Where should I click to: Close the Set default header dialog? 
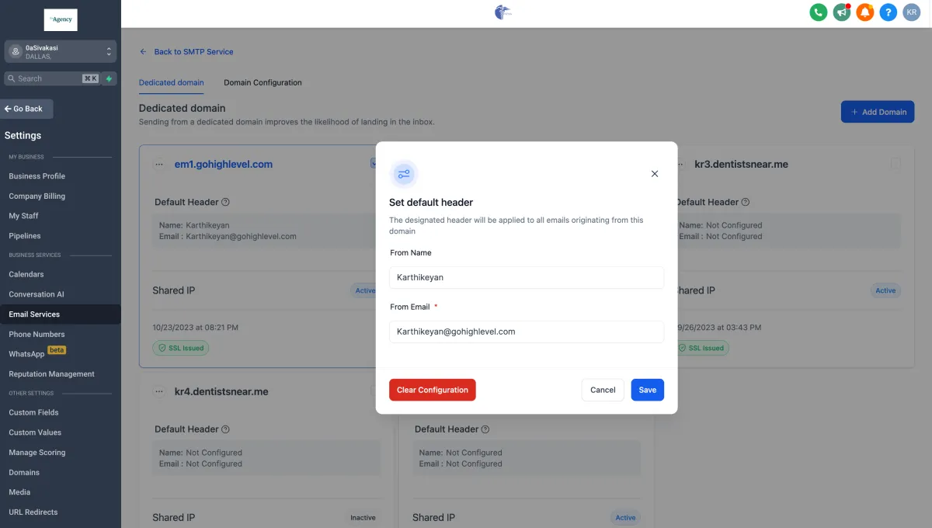(655, 174)
